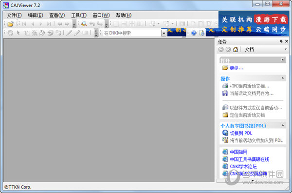Select the line drawing annotation tool
Screen dimensions: 292x193
click(x=69, y=33)
